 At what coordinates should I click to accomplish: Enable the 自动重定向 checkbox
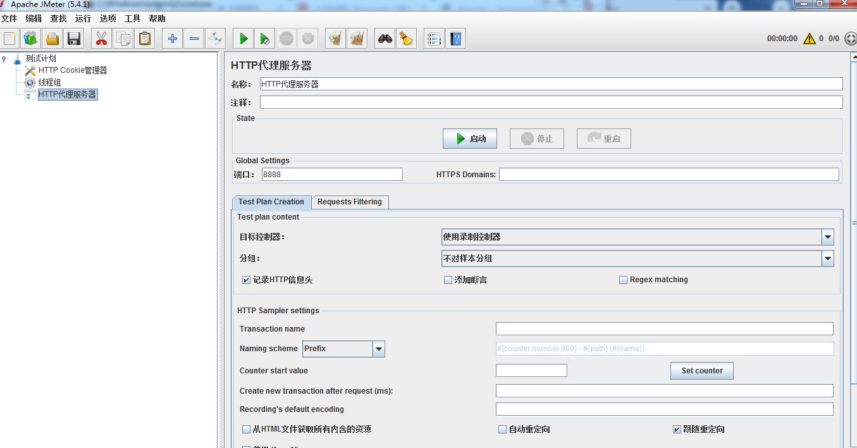[502, 429]
